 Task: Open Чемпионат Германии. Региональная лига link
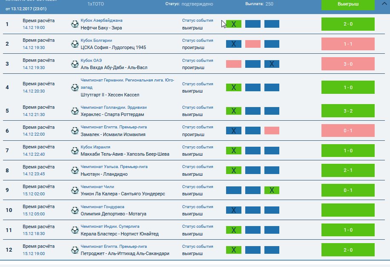127,84
